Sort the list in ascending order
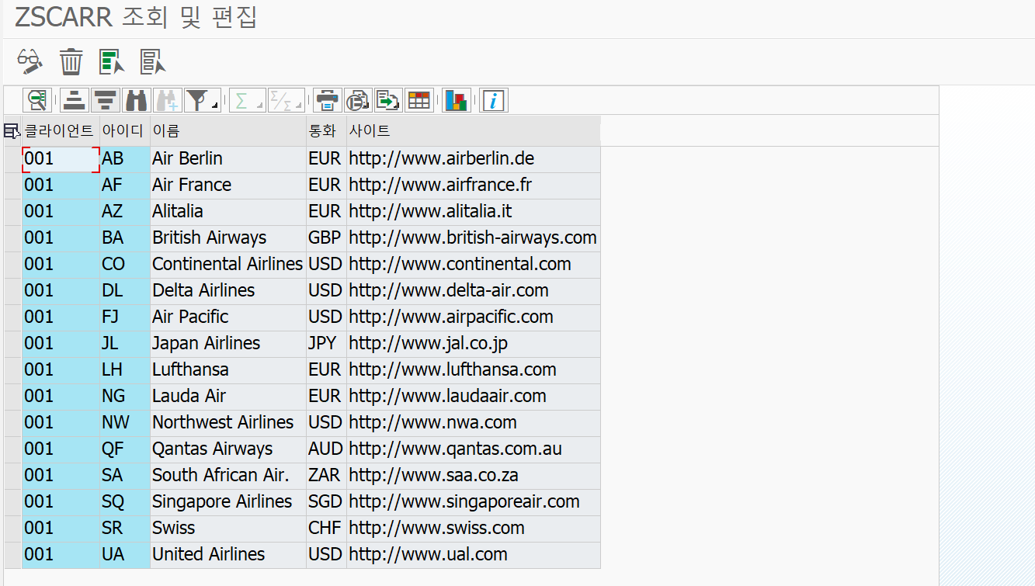 click(x=75, y=100)
